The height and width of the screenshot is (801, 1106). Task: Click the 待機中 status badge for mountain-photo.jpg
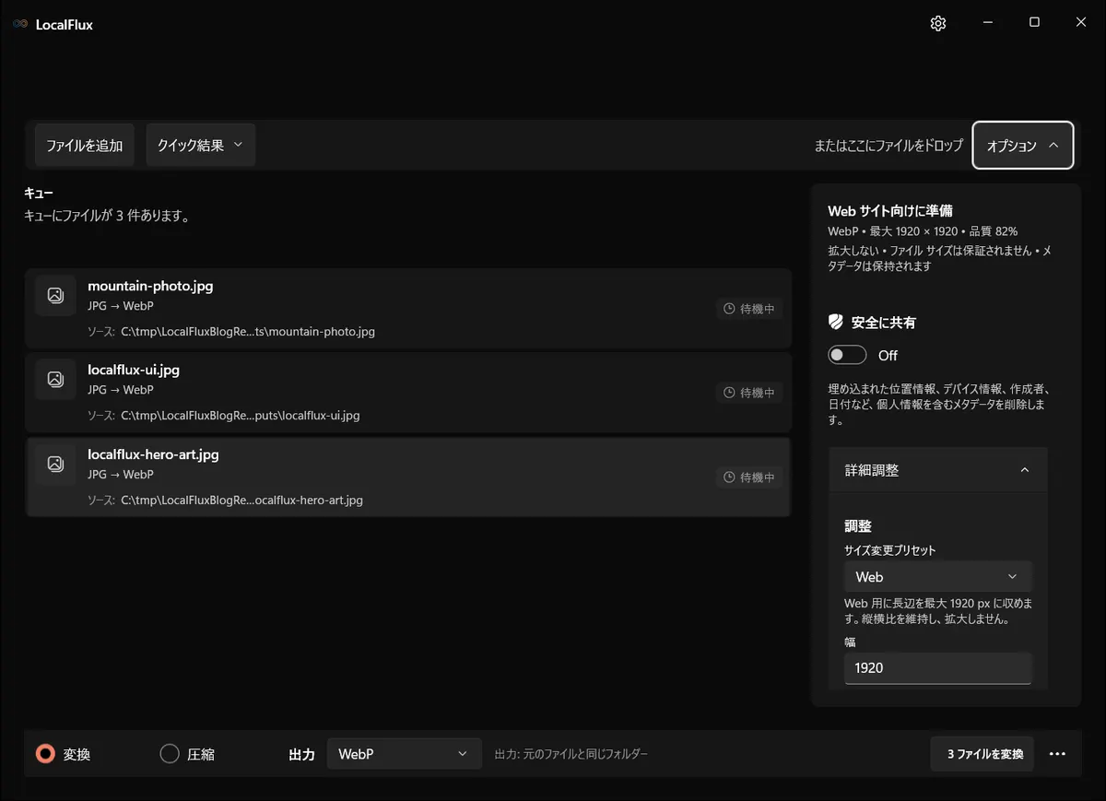pos(749,309)
